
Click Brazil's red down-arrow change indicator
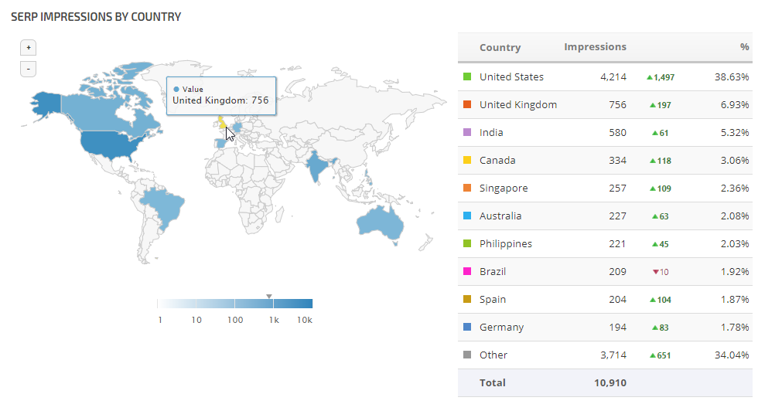(656, 272)
